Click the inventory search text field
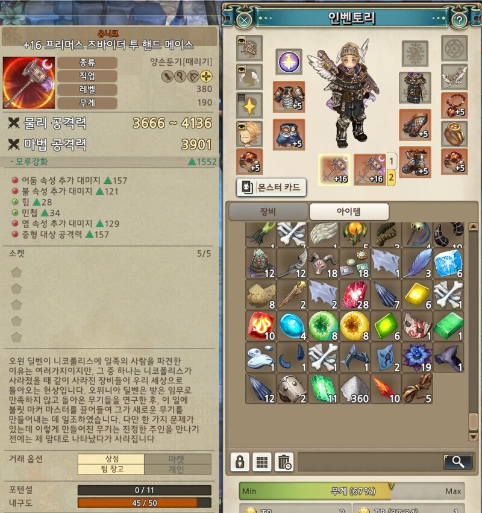The width and height of the screenshot is (482, 513). 370,462
